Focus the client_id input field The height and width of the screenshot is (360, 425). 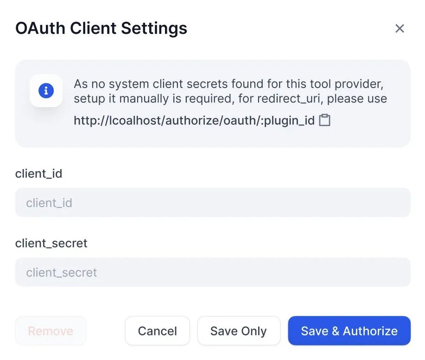[x=213, y=202]
